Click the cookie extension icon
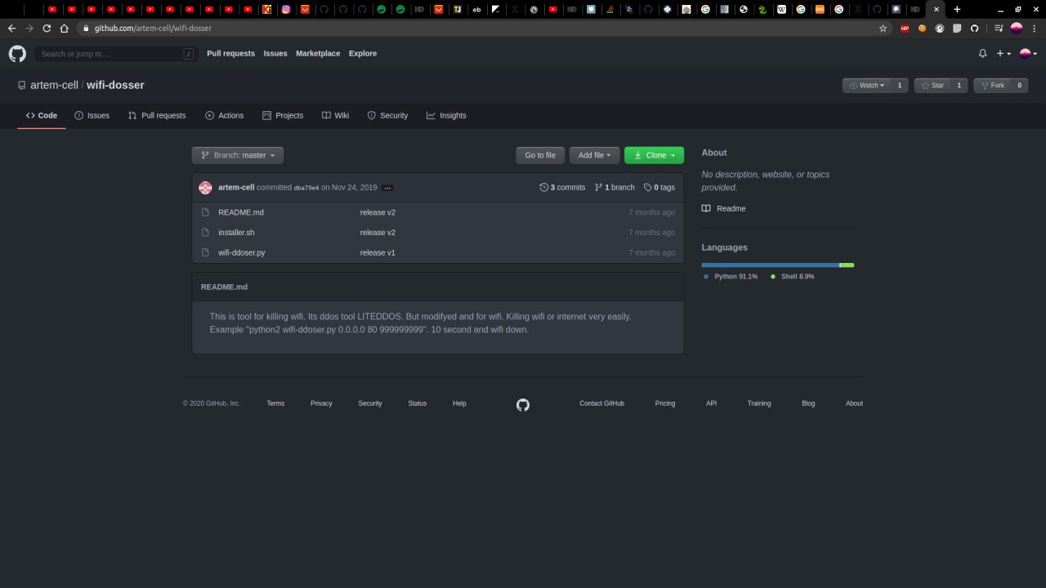 pos(922,28)
